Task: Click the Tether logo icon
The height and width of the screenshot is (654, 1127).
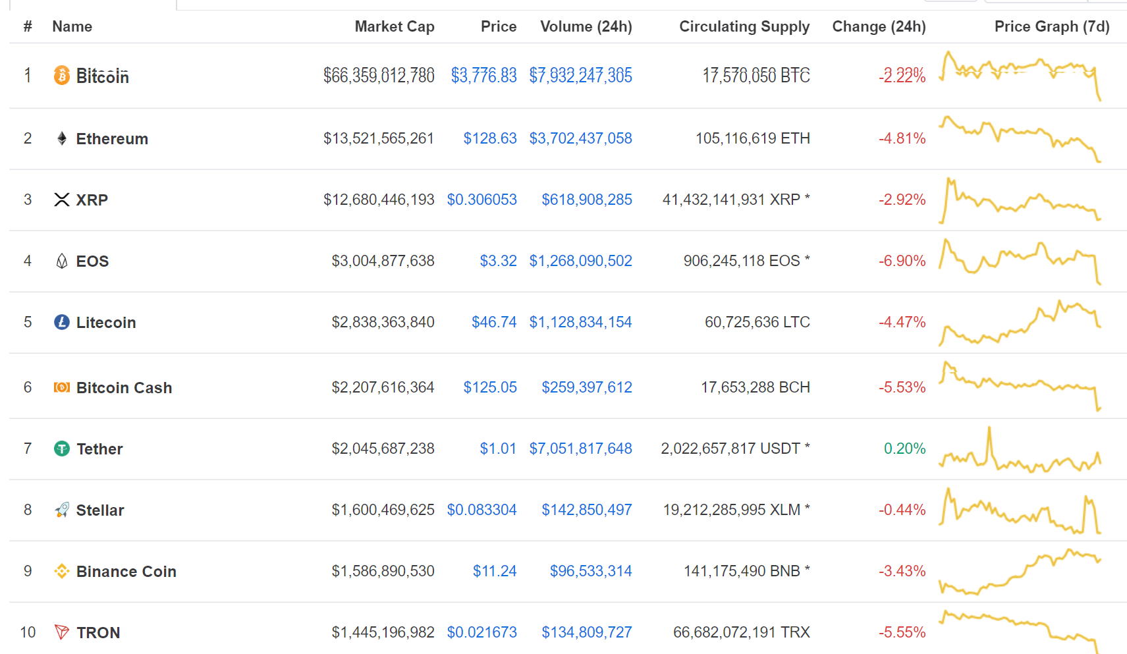Action: click(x=62, y=449)
